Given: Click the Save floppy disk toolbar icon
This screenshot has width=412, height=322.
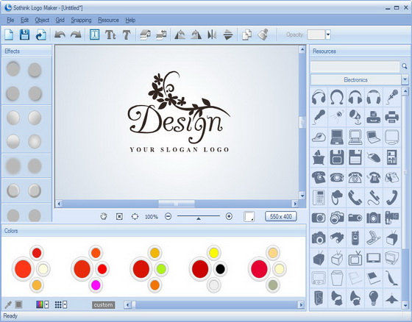Looking at the screenshot, I should (24, 35).
